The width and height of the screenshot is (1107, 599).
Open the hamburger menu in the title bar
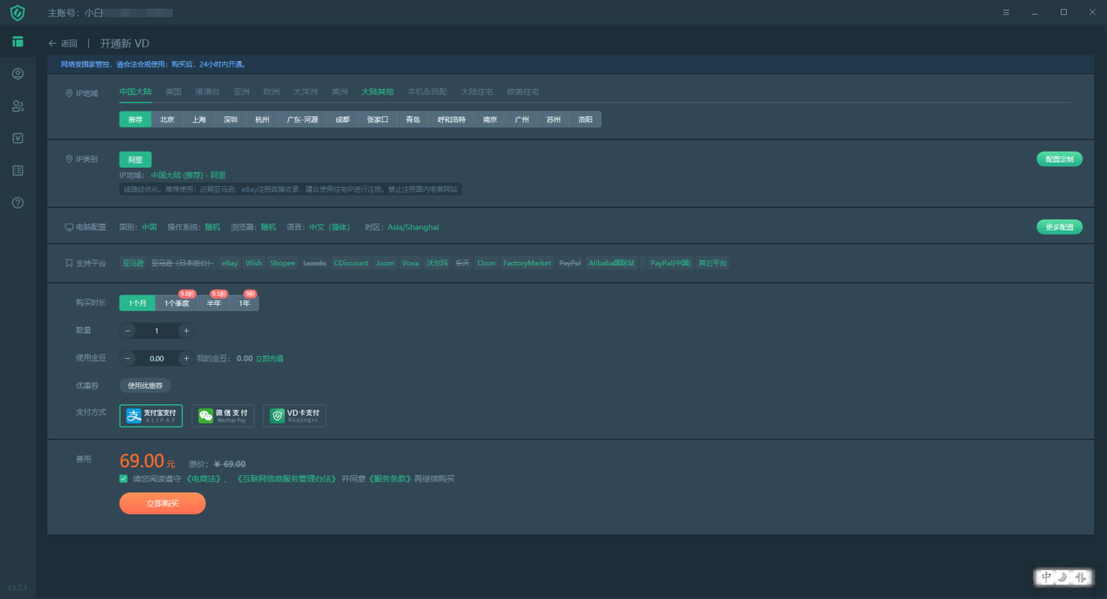click(1006, 12)
